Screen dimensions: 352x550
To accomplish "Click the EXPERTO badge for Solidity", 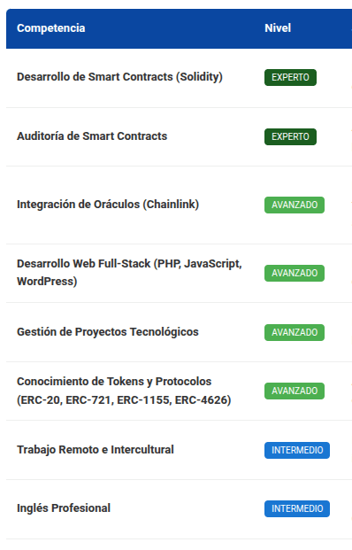I will pos(290,78).
